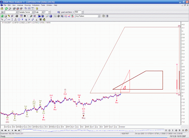The image size is (189, 138).
Task: Click the 'Examined: 392,359 Found: 211' status text
Action: click(x=12, y=133)
